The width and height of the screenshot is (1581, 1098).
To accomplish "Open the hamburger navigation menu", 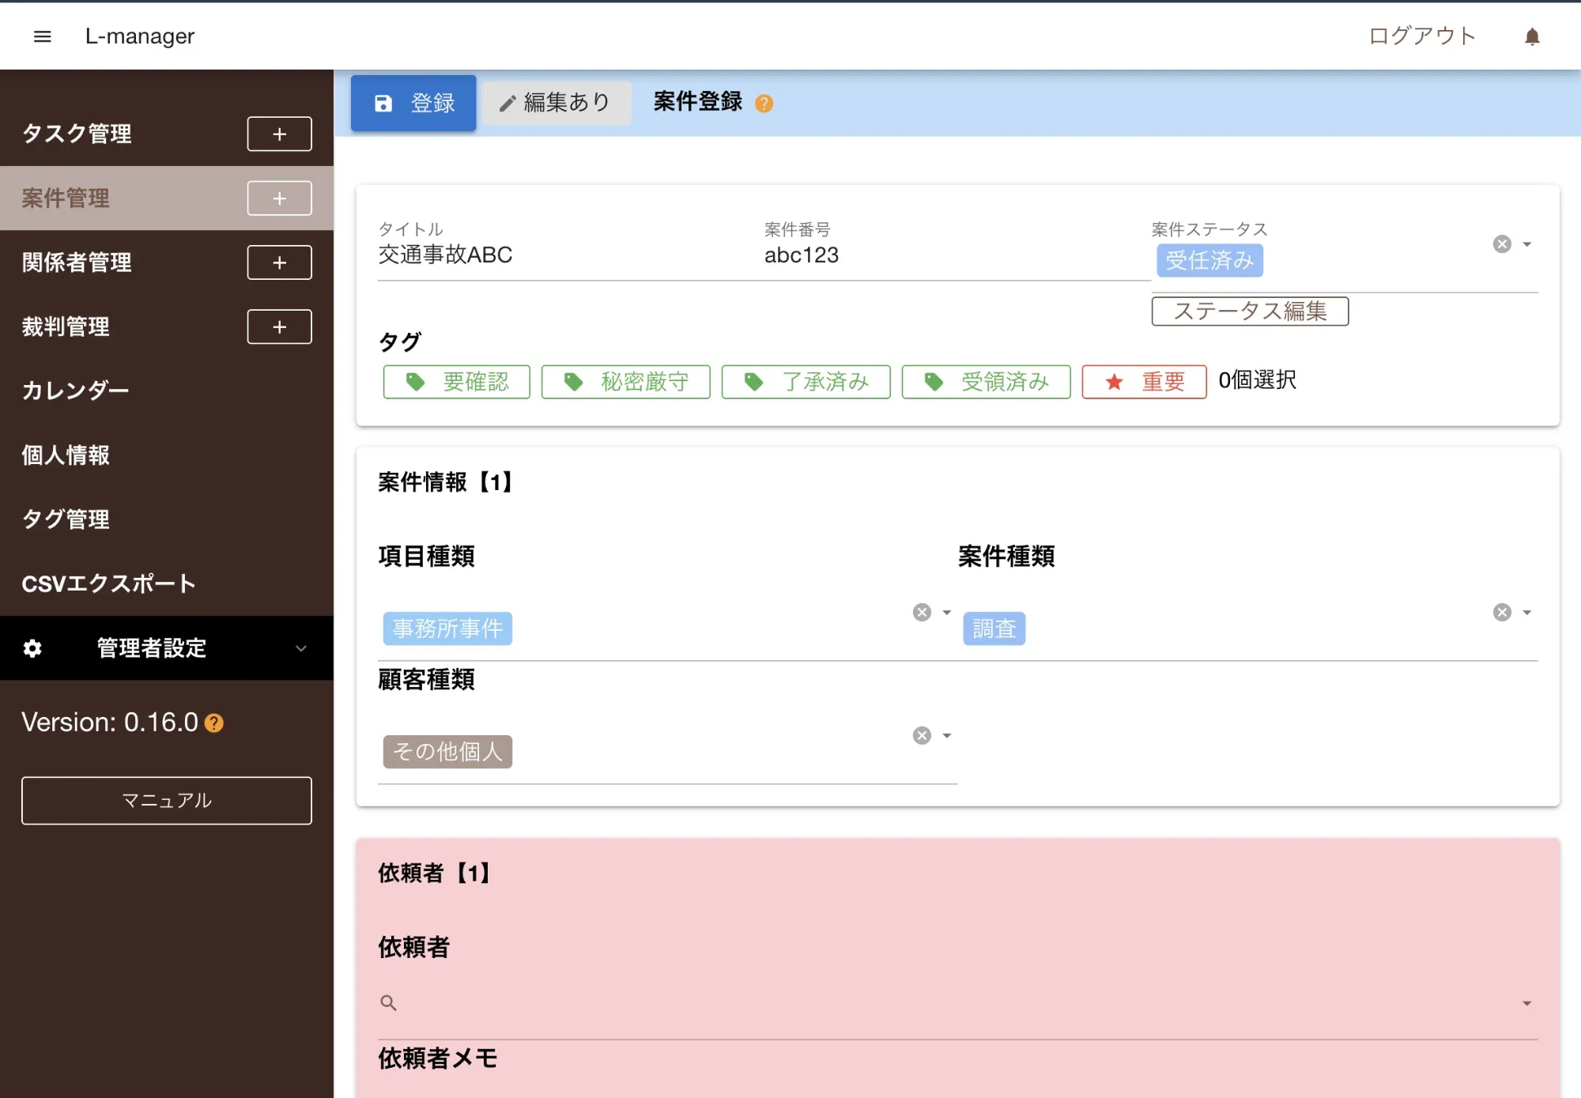I will (42, 36).
